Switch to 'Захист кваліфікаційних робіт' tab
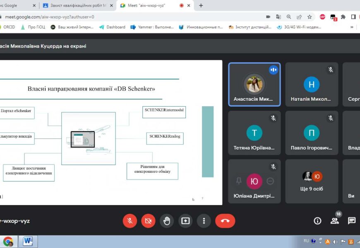Image resolution: width=360 pixels, height=248 pixels. point(77,5)
